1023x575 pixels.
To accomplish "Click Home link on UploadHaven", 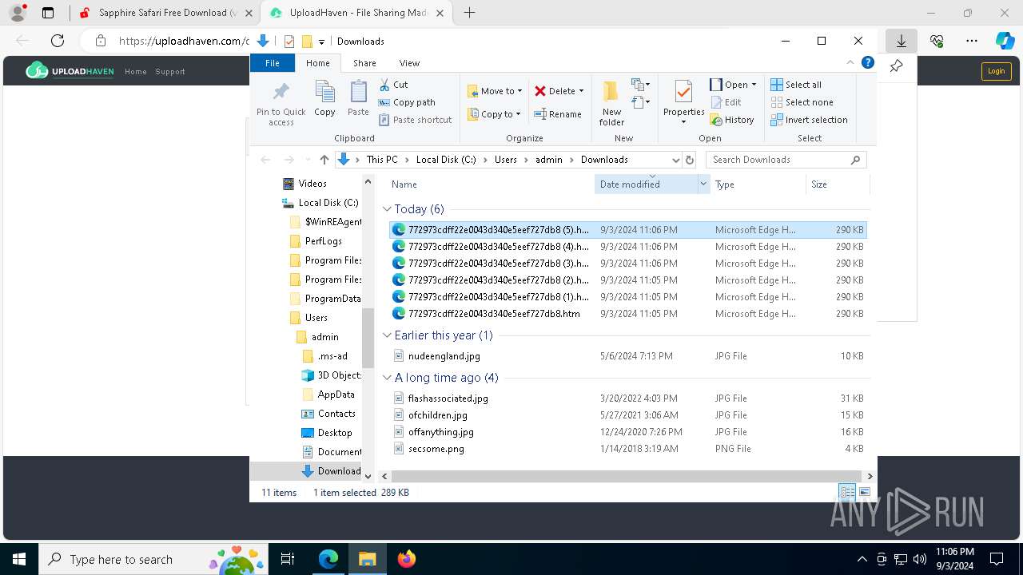I will pos(135,72).
